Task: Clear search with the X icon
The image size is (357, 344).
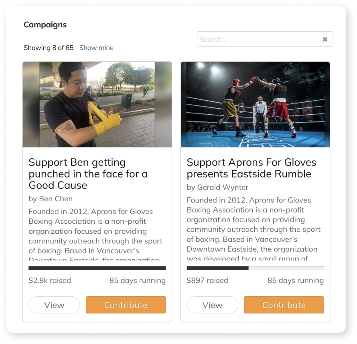Action: pos(325,39)
